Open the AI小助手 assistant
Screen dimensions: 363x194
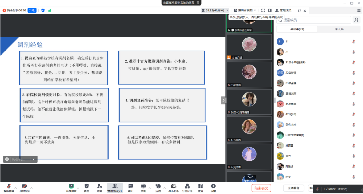pyautogui.click(x=174, y=186)
